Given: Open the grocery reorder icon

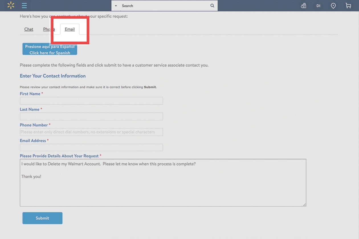Looking at the screenshot, I should (x=303, y=5).
